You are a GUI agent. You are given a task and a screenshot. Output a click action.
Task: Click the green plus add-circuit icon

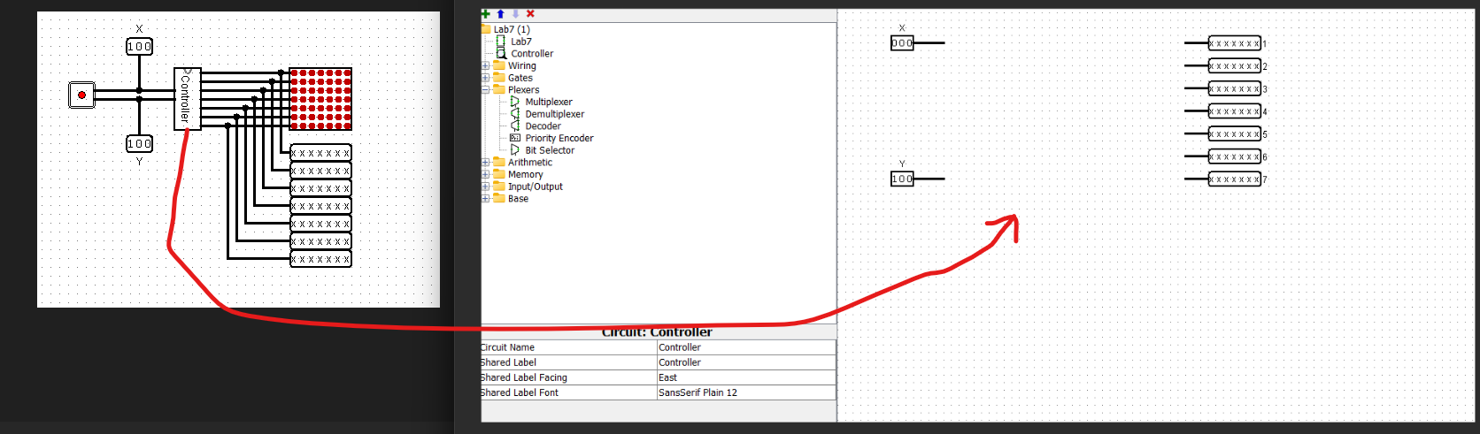tap(485, 13)
